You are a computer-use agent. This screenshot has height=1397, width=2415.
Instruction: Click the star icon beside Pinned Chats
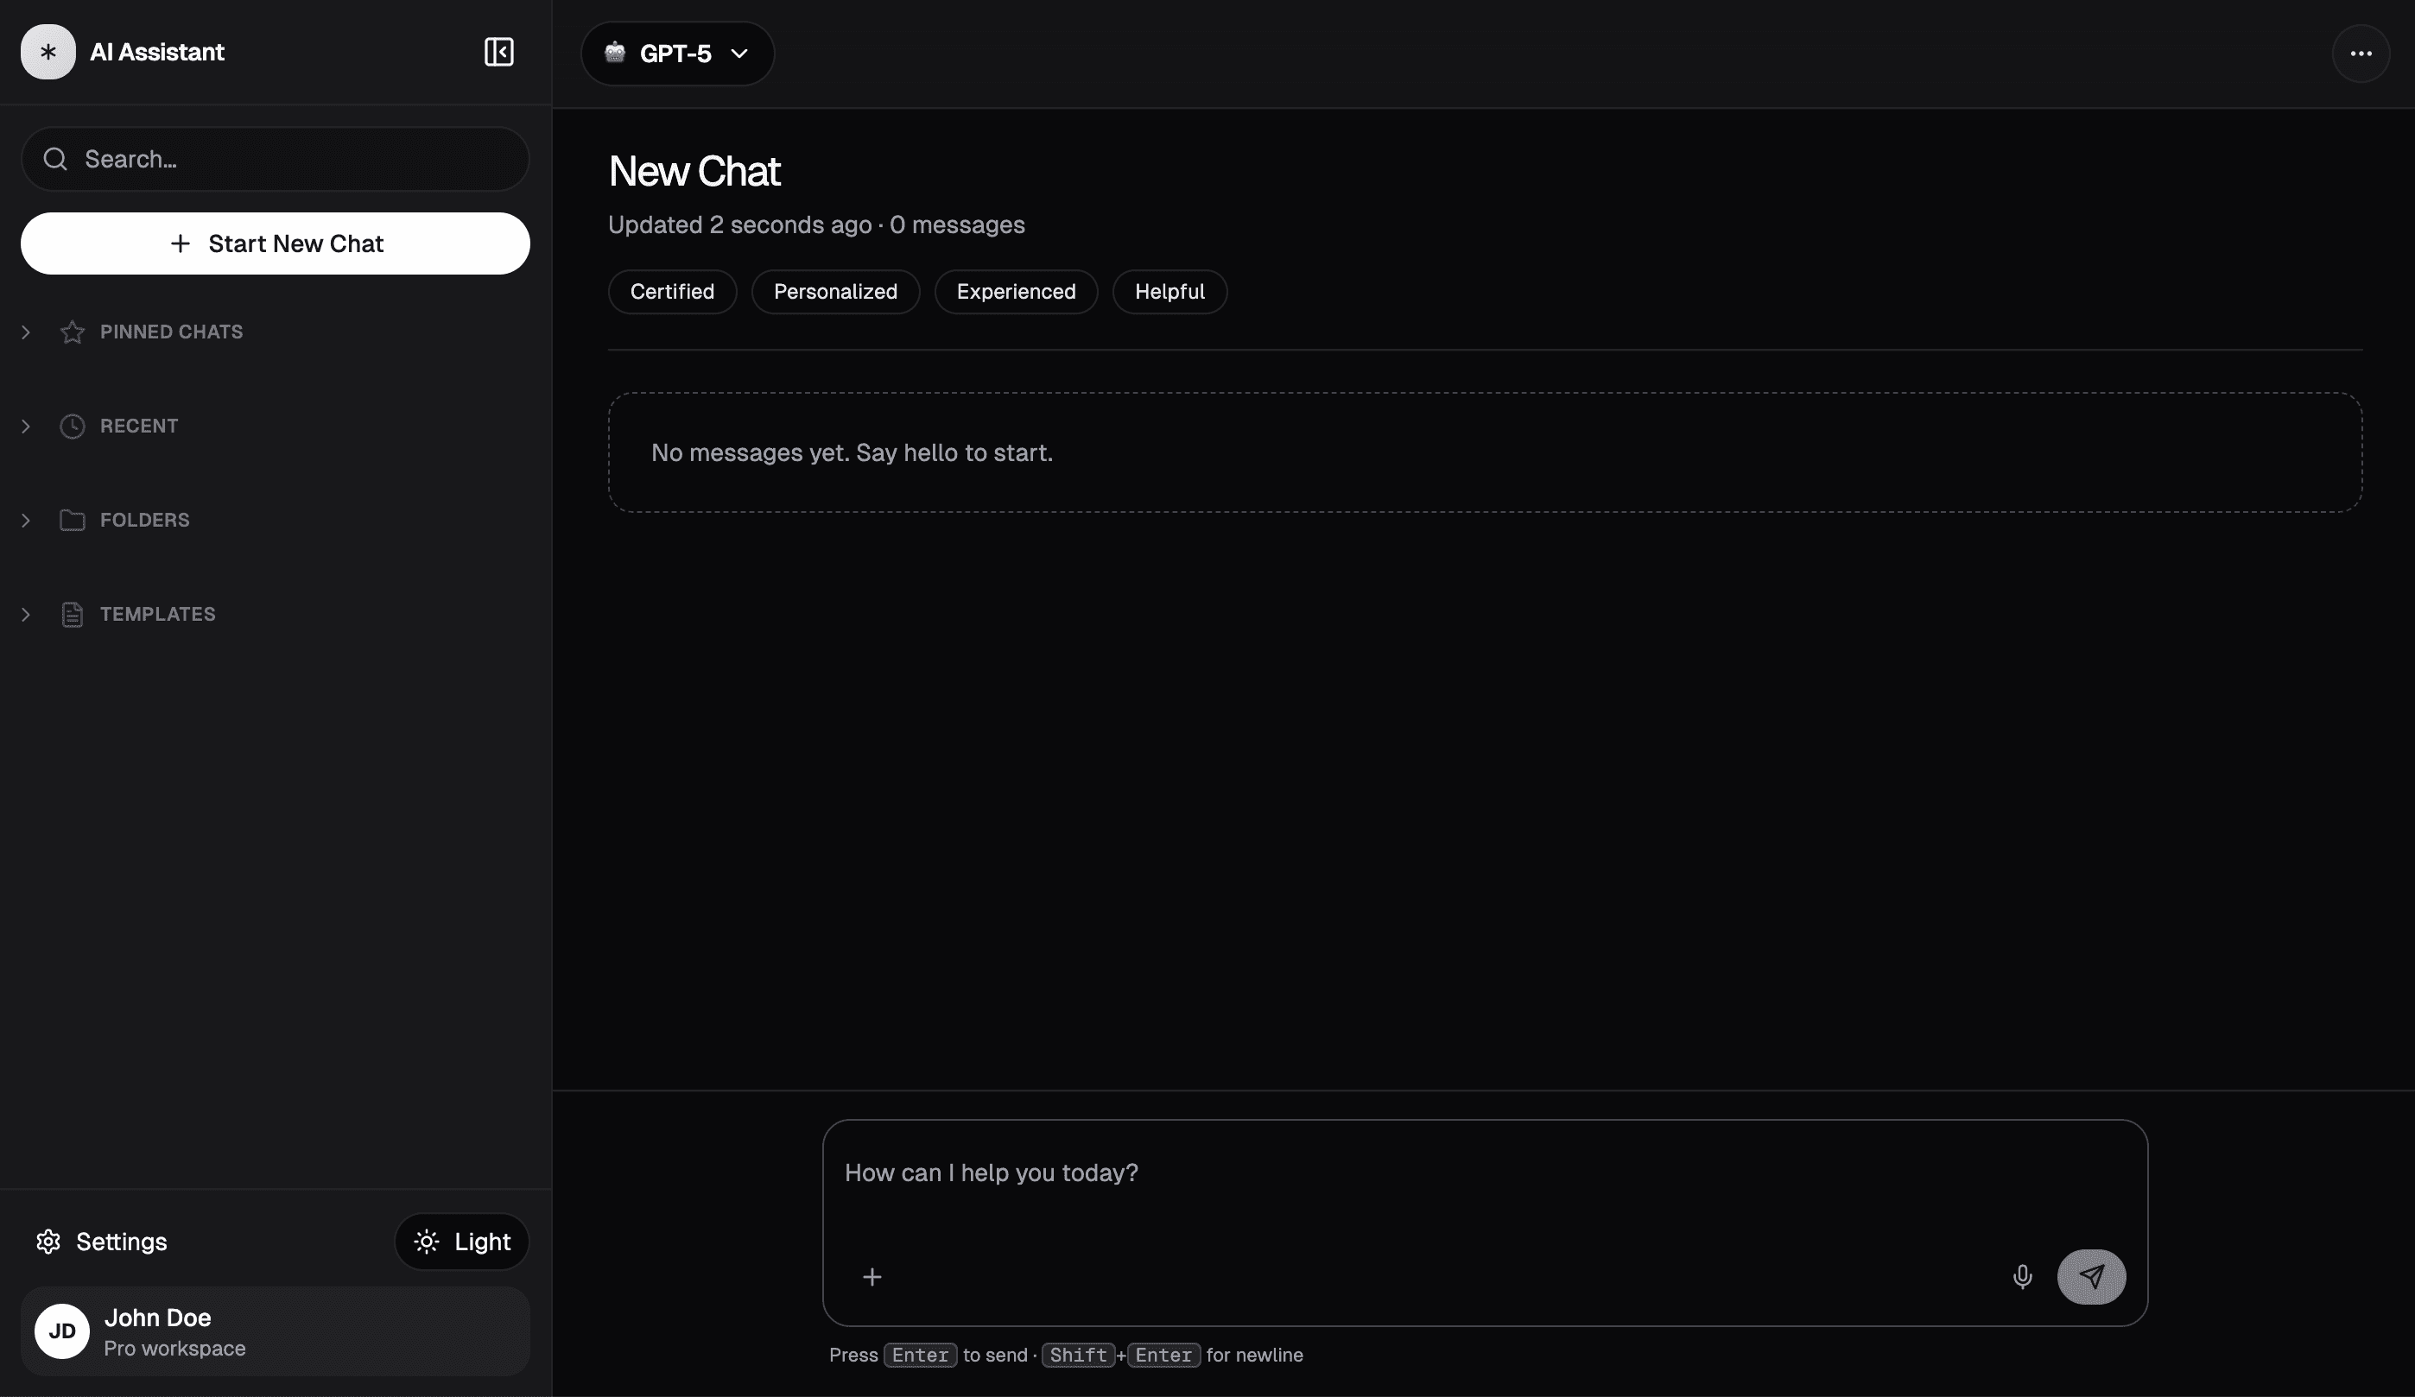73,332
